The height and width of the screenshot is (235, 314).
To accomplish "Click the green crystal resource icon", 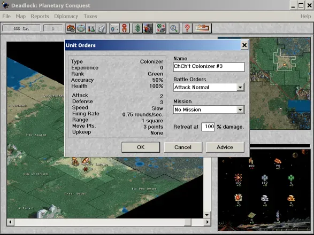I will pyautogui.click(x=291, y=178).
